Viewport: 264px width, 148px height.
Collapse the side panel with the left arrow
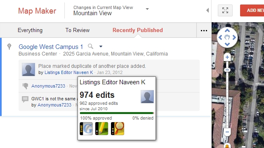[x=207, y=10]
